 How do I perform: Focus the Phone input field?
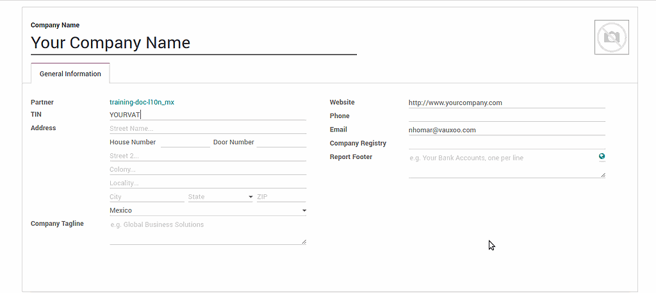pyautogui.click(x=506, y=116)
